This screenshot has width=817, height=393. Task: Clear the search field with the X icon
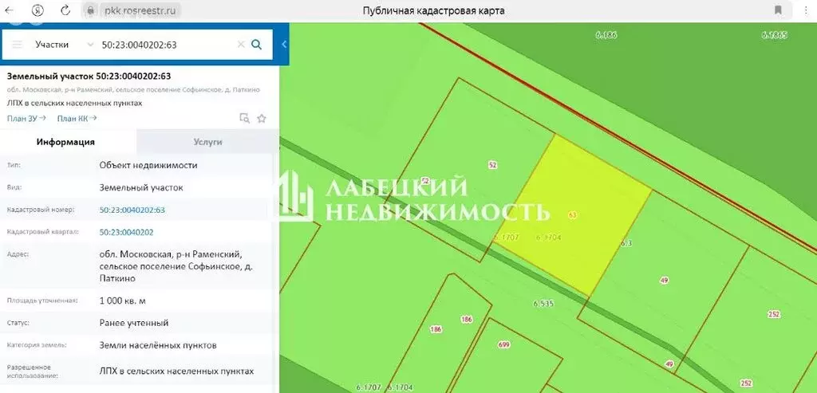coord(241,45)
